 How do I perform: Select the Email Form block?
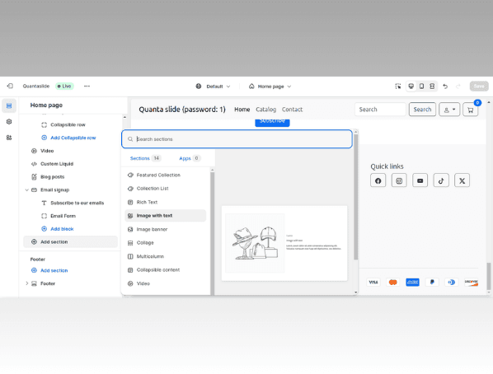tap(63, 216)
